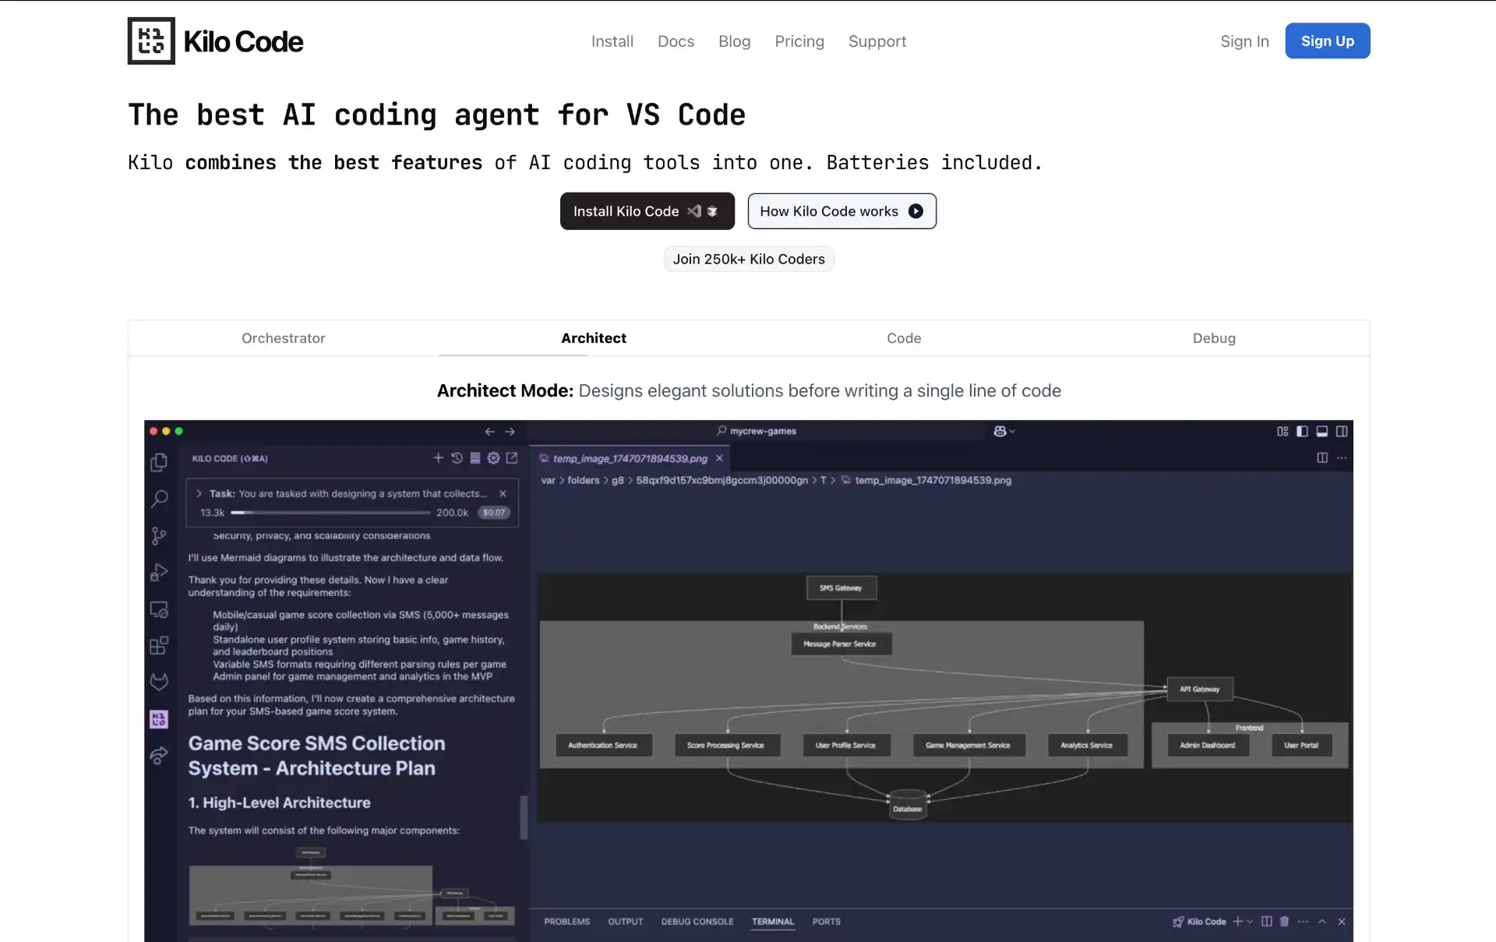Screen dimensions: 1496x942
Task: Click the customize layout icon in title bar
Action: [x=1283, y=432]
